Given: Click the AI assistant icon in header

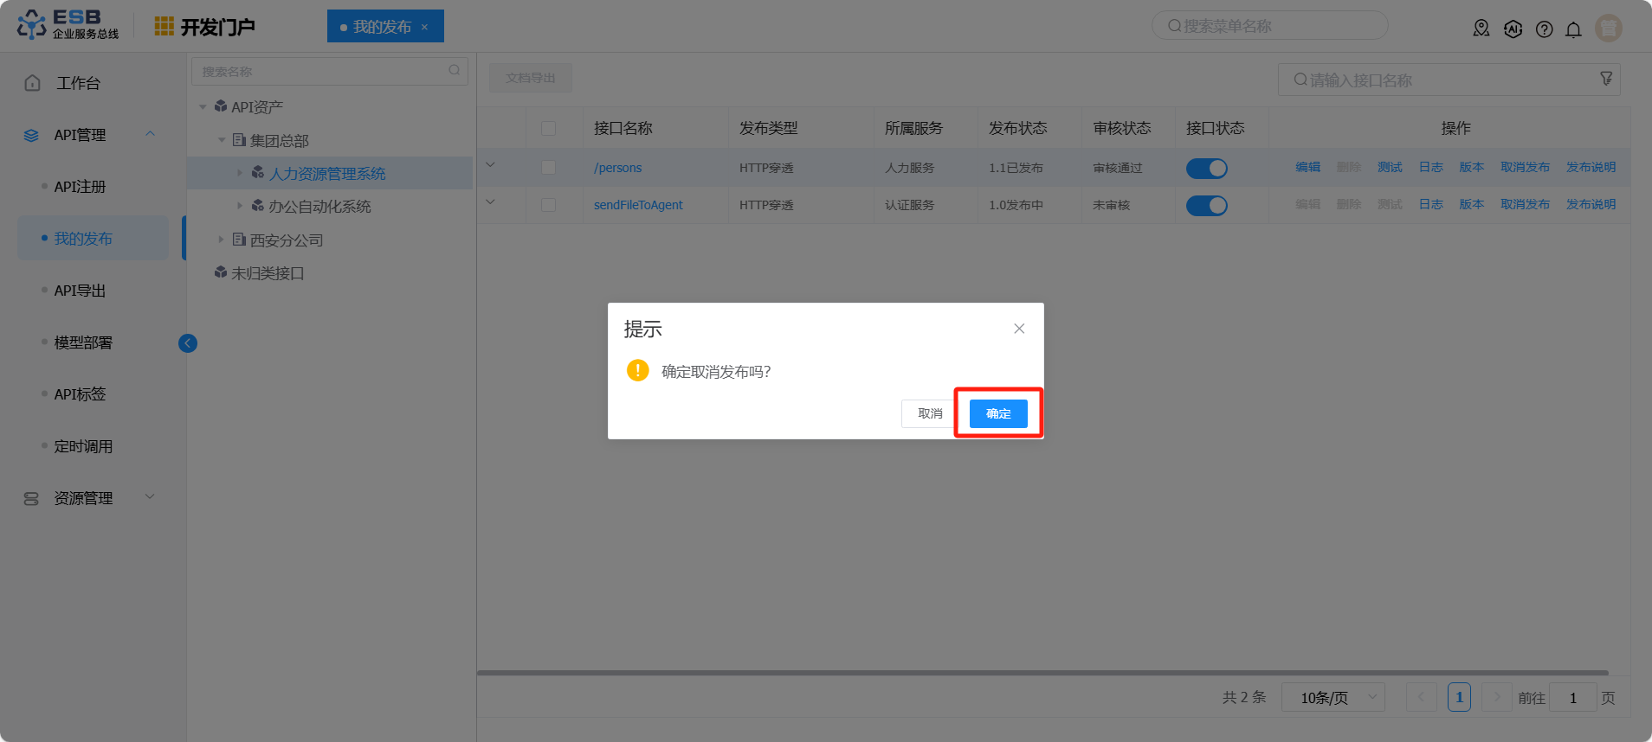Looking at the screenshot, I should [x=1513, y=29].
